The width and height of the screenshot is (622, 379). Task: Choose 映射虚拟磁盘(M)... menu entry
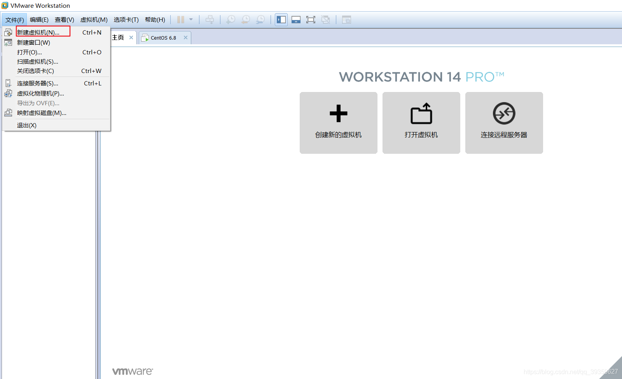pos(56,113)
